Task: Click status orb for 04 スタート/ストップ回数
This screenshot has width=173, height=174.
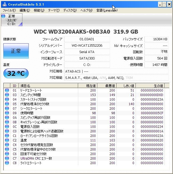Action: click(7, 99)
